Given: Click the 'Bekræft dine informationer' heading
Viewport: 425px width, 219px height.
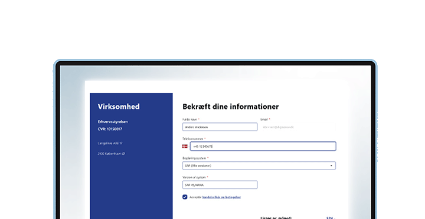Looking at the screenshot, I should [230, 107].
